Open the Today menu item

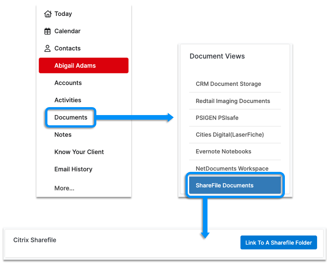63,14
